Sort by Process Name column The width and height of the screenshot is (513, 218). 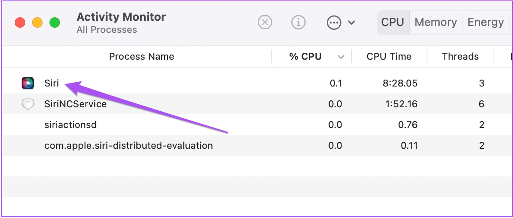pyautogui.click(x=141, y=57)
